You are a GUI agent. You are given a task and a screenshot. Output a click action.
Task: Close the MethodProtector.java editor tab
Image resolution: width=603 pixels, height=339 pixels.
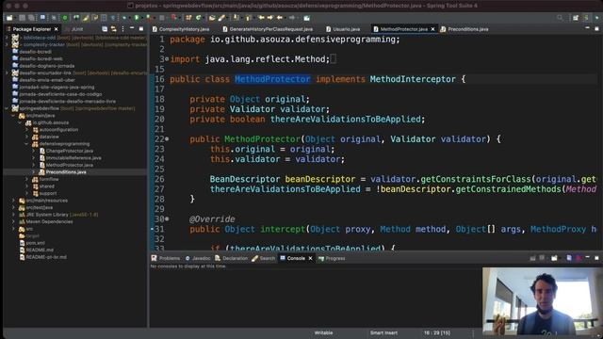(x=432, y=29)
